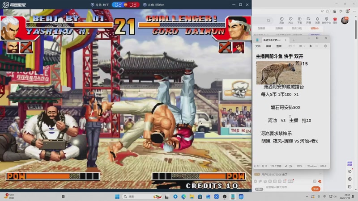Click the 中 input method indicator
This screenshot has height=201, width=358.
[x=324, y=197]
